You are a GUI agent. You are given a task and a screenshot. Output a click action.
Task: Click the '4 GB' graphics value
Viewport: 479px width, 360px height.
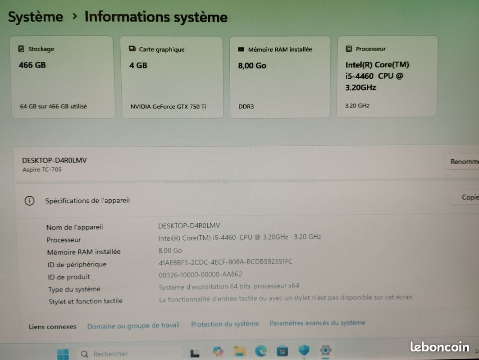[138, 65]
